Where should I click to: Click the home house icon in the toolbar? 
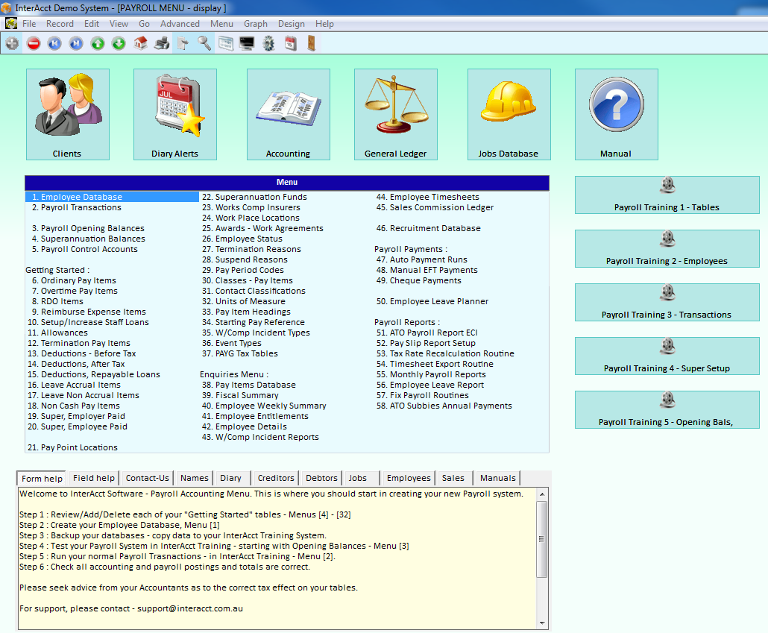tap(141, 43)
